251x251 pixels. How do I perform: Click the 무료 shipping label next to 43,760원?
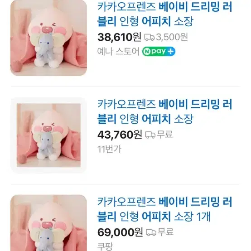tap(165, 135)
